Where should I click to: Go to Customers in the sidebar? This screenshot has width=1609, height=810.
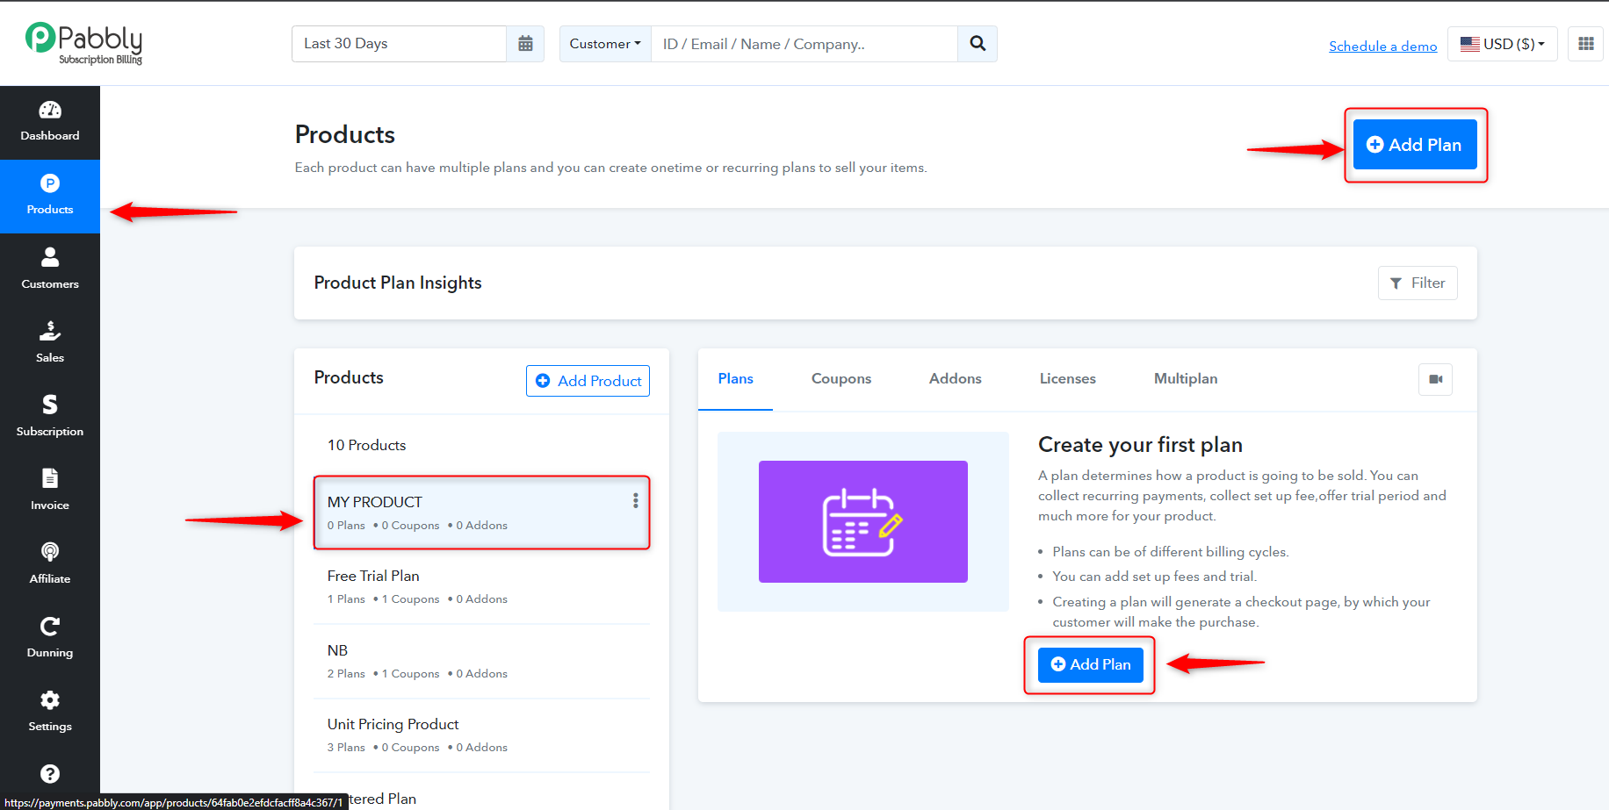50,269
